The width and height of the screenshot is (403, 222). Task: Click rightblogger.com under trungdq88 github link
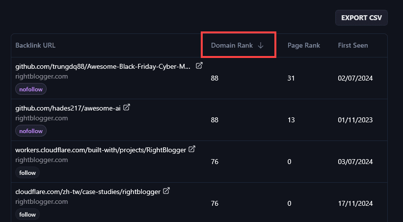click(42, 77)
